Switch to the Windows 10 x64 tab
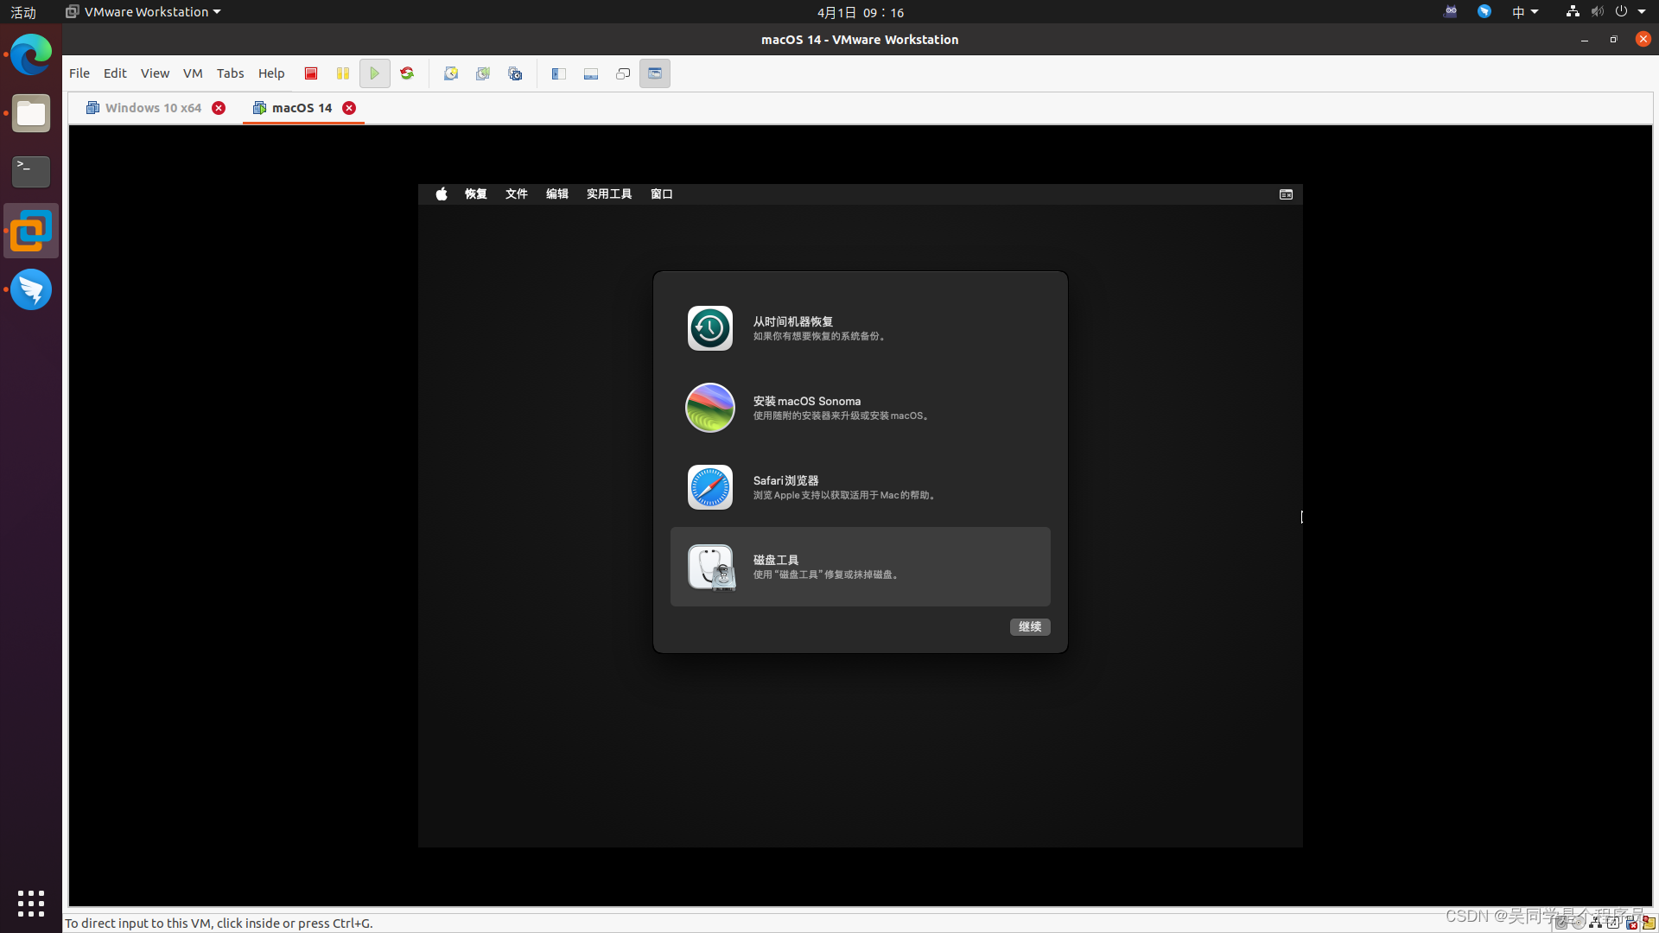This screenshot has width=1659, height=933. point(153,108)
